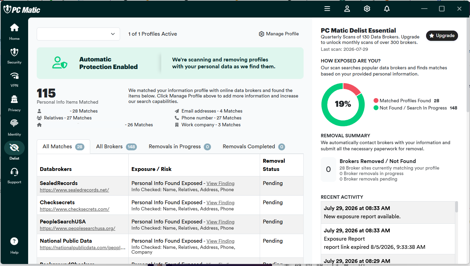Open Support headset section

tap(14, 175)
